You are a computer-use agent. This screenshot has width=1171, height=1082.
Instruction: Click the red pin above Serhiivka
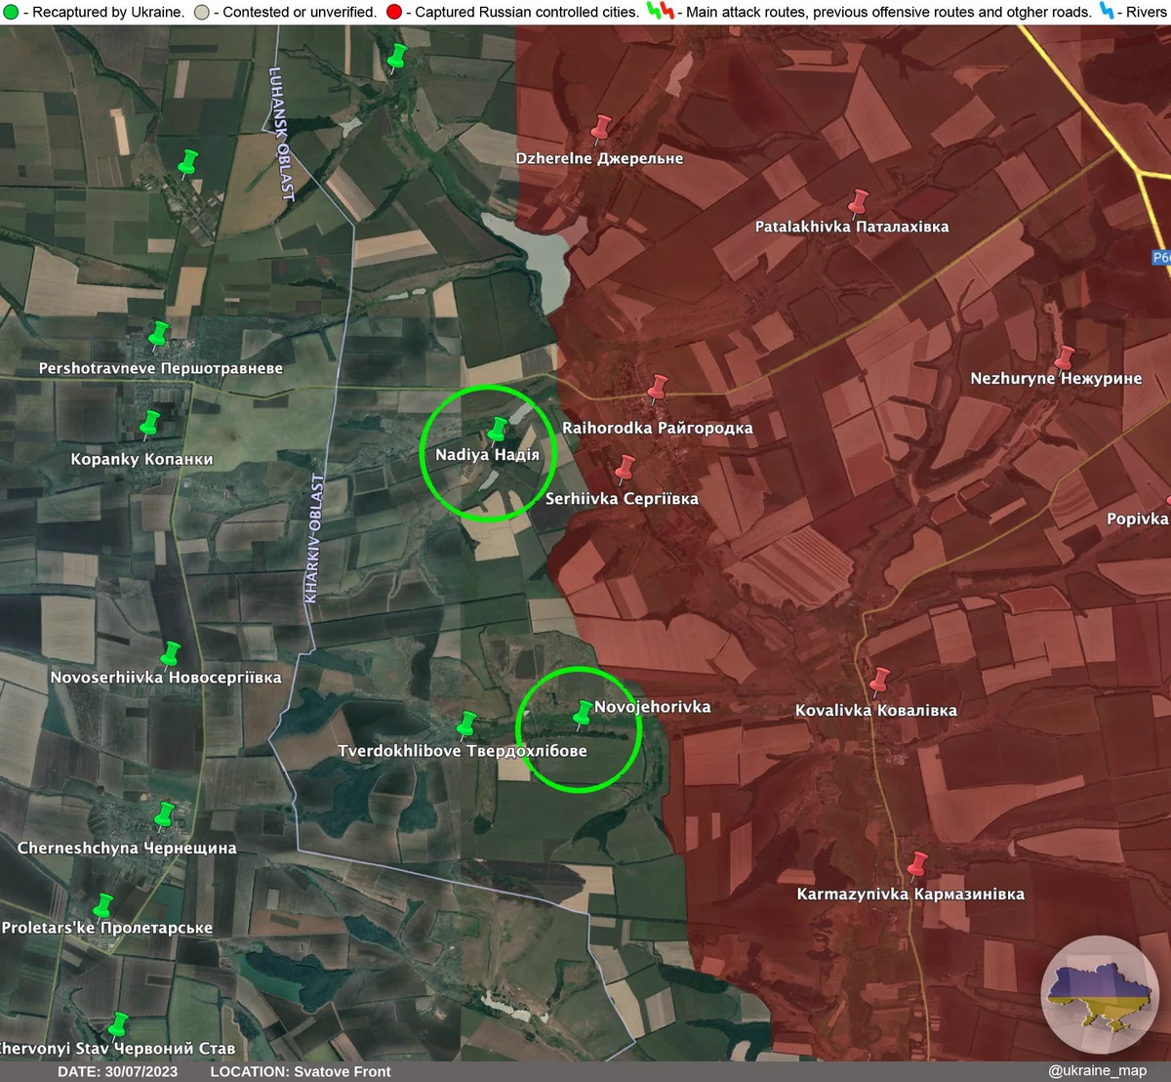click(x=625, y=468)
